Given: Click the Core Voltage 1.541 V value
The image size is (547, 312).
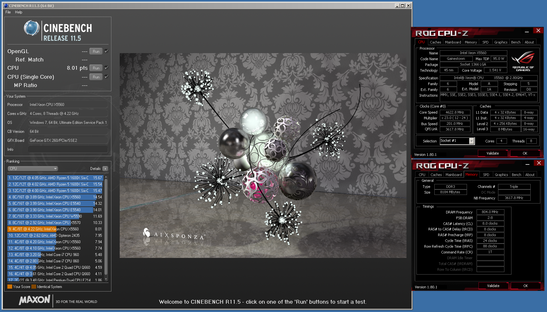Looking at the screenshot, I should click(495, 70).
